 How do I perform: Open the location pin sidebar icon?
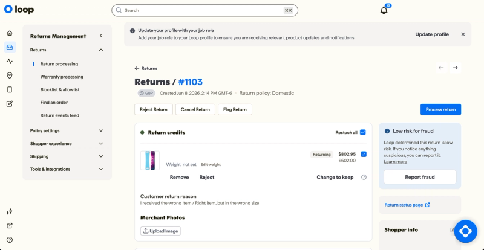pos(10,75)
